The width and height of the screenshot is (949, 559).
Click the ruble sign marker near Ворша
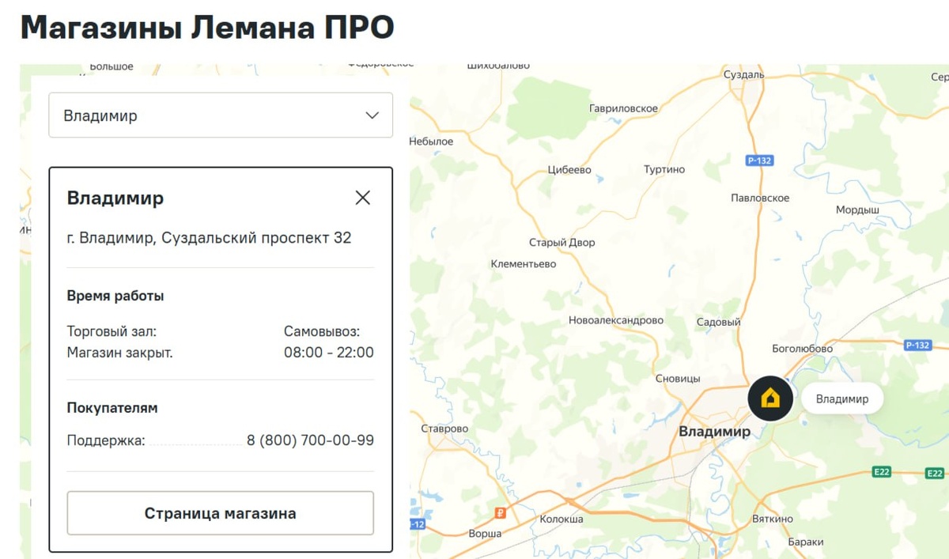tap(499, 512)
